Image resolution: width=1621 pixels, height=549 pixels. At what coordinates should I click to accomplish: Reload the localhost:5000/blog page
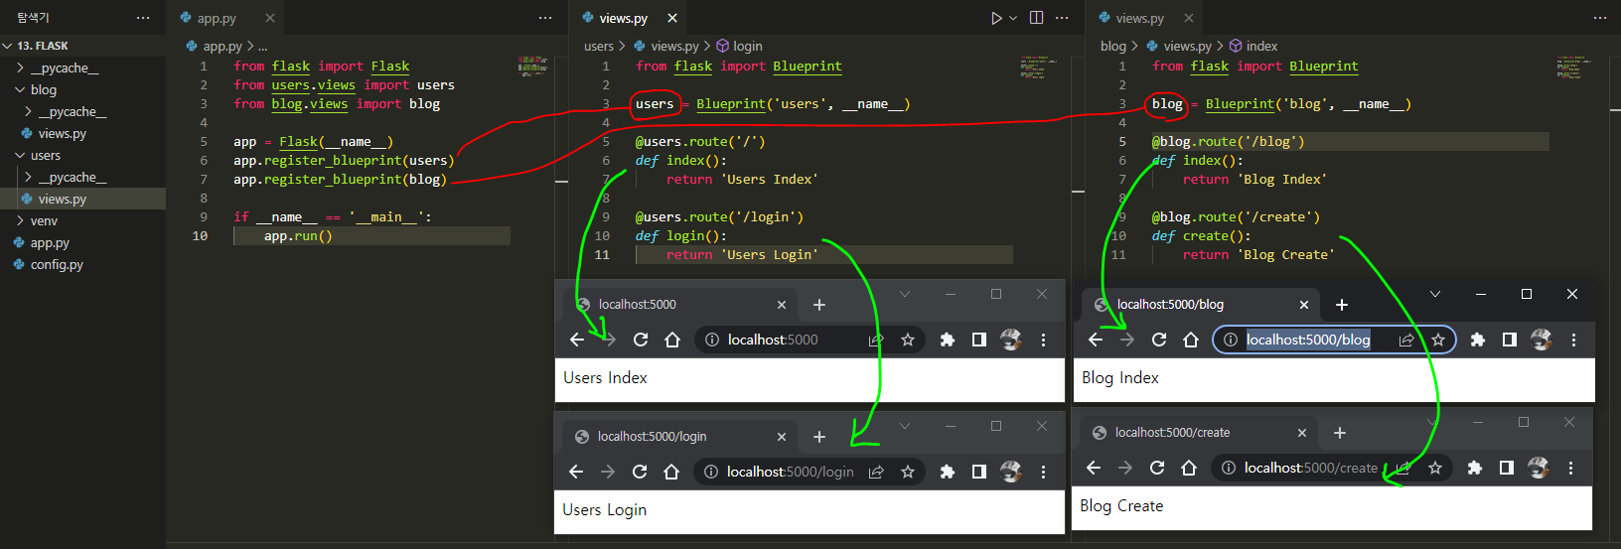(x=1159, y=340)
